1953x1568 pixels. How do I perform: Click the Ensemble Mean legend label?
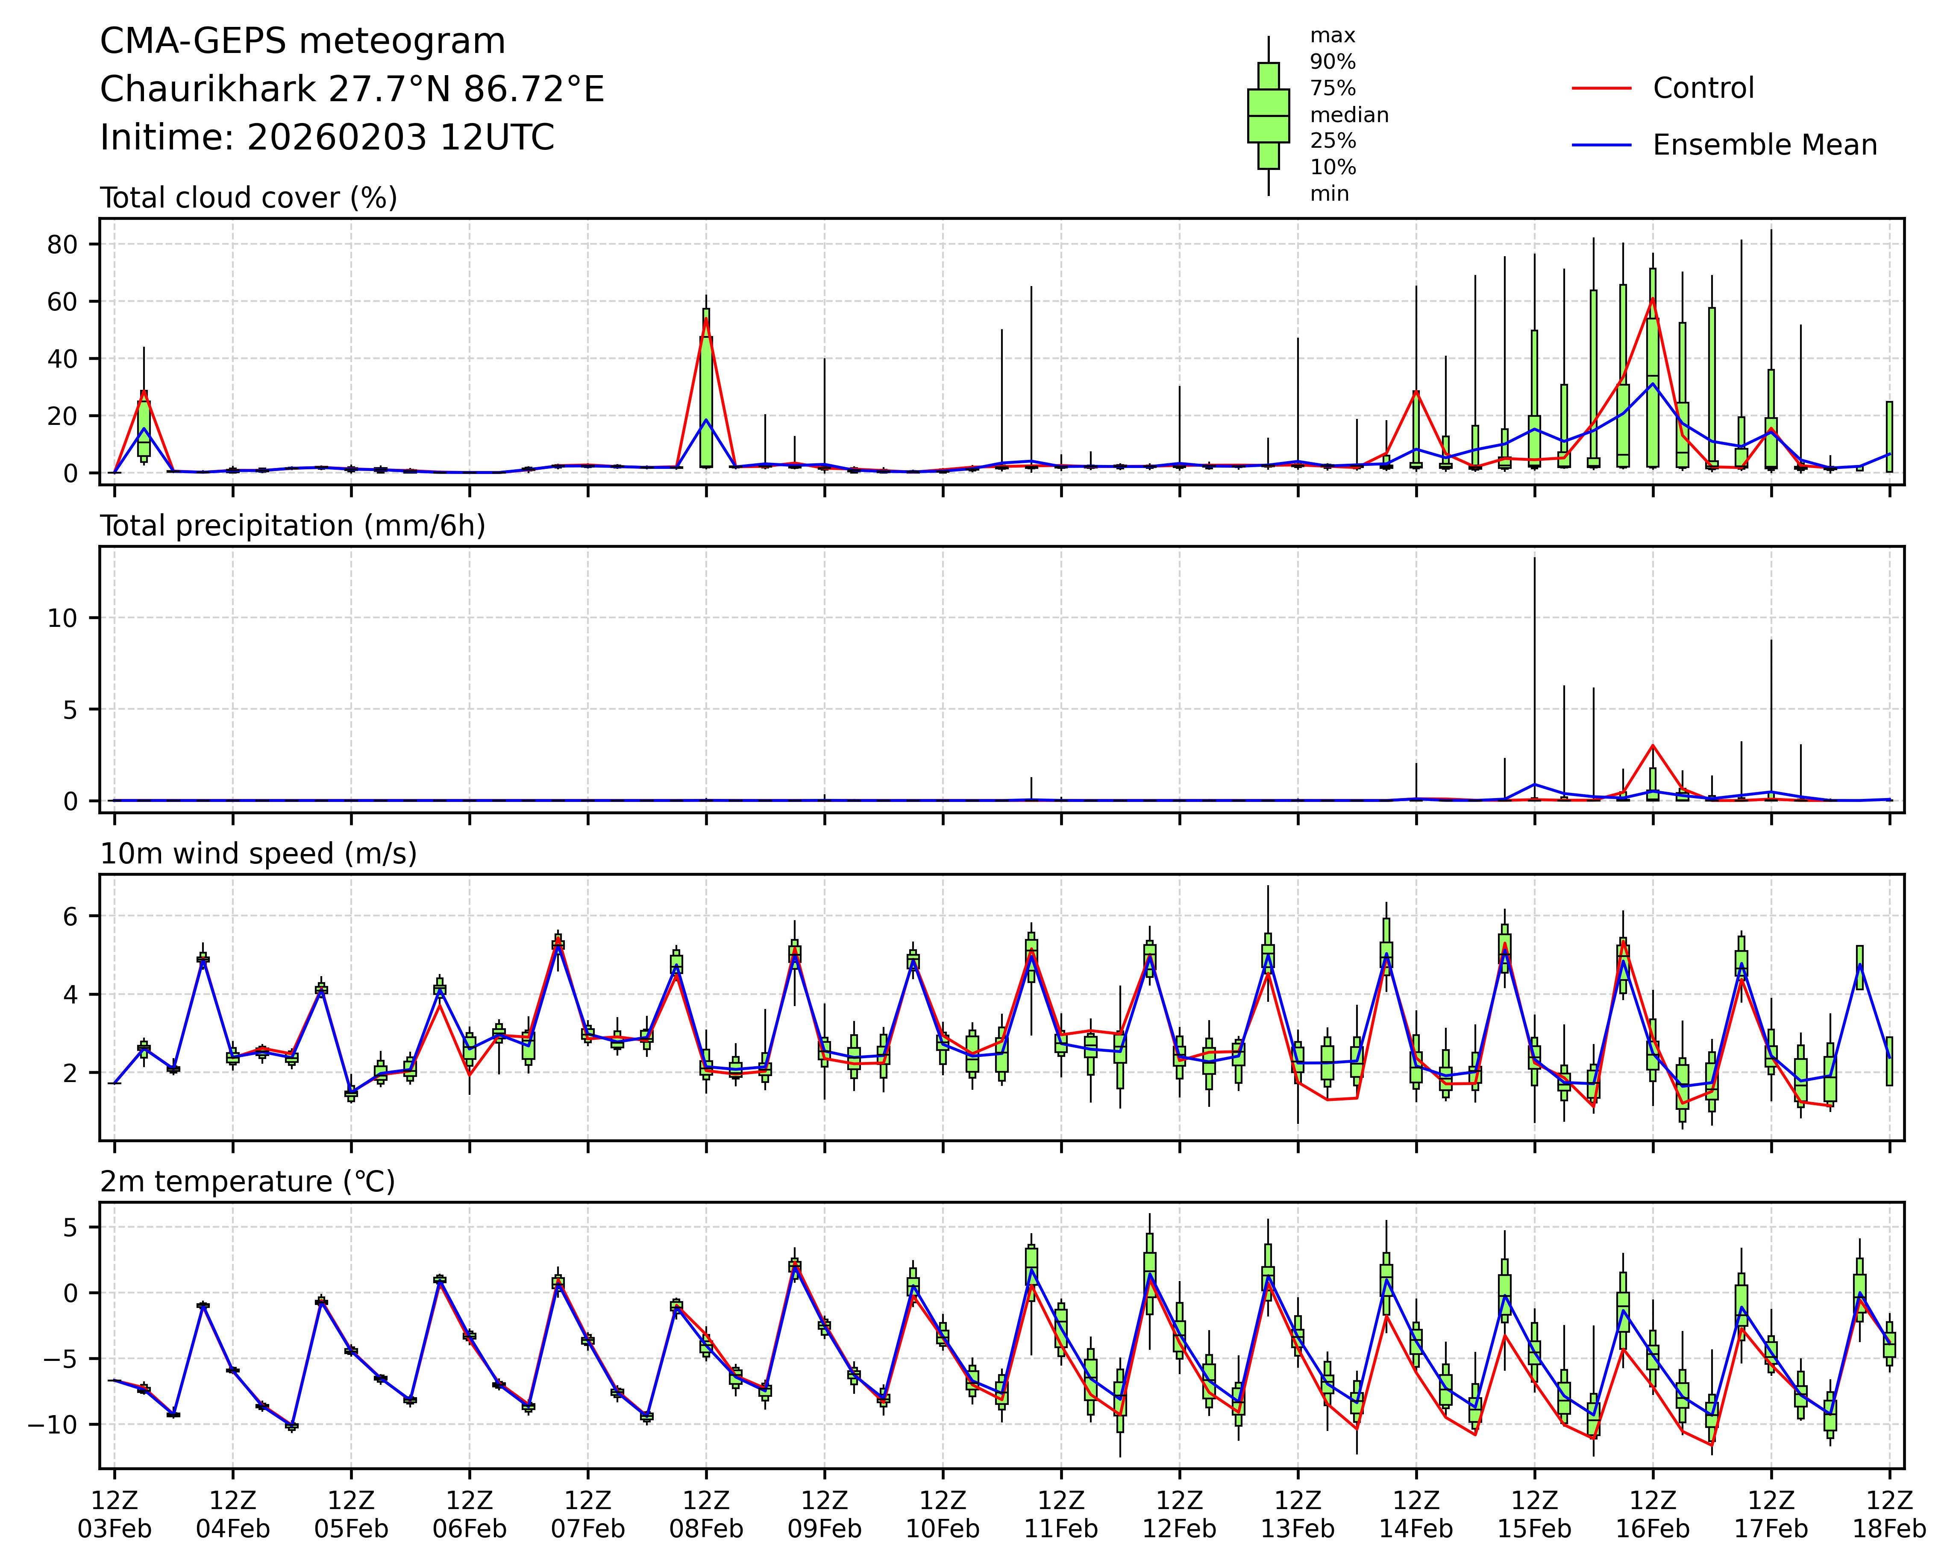click(1764, 145)
